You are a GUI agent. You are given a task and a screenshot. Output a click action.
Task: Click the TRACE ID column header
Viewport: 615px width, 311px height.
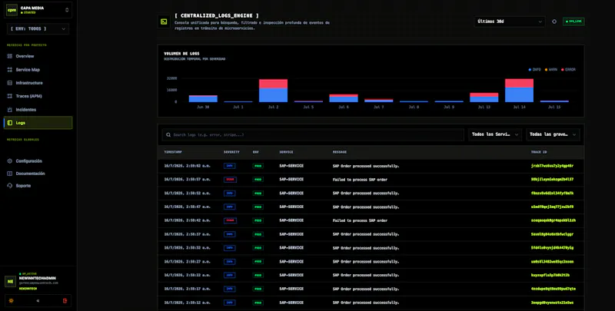[x=539, y=152]
